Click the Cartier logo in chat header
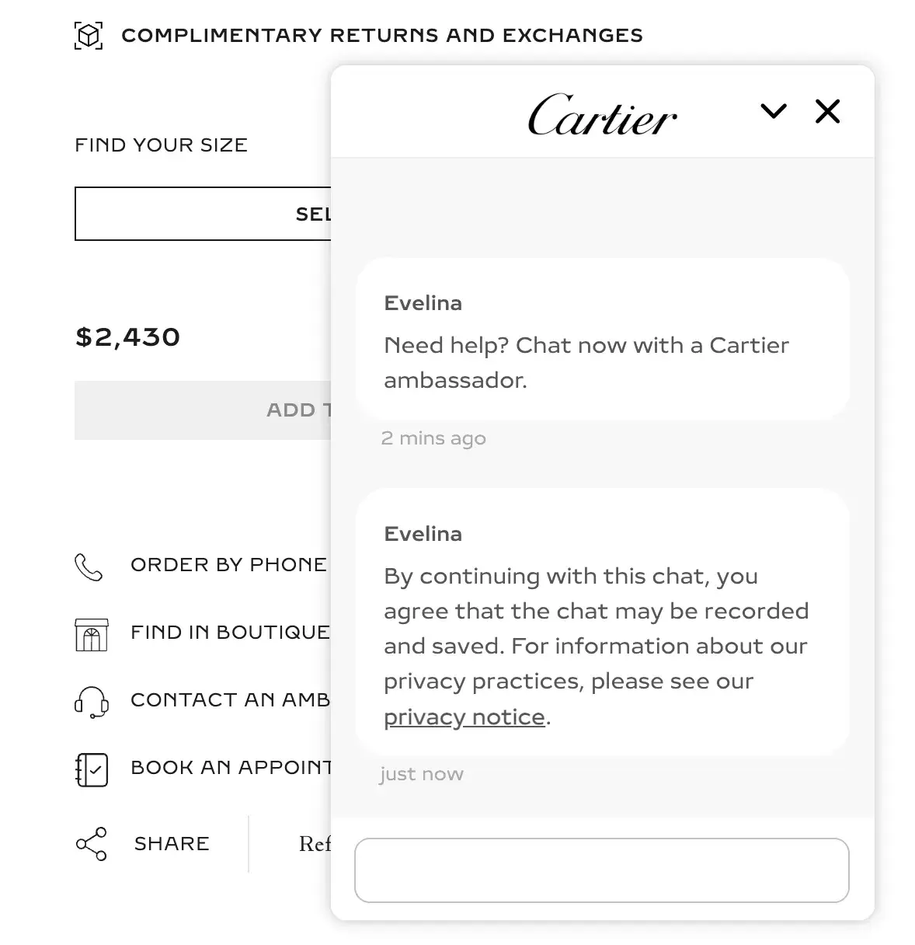 point(602,115)
